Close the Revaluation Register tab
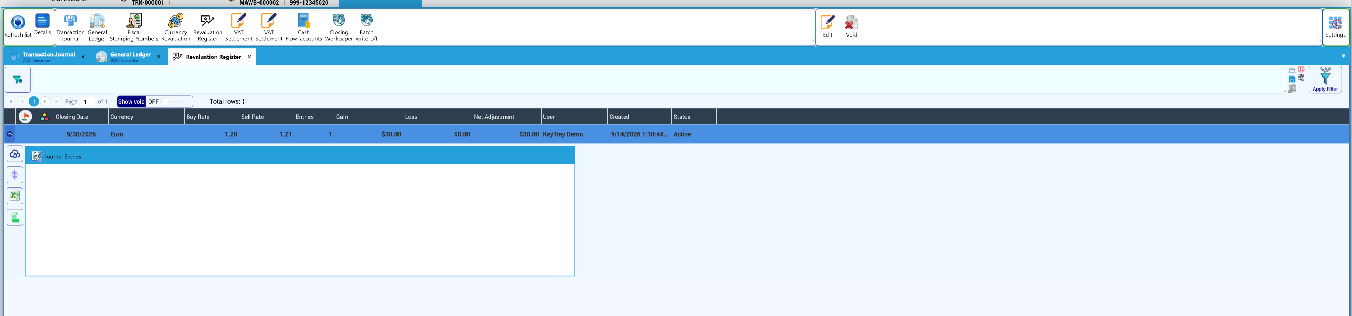The width and height of the screenshot is (1352, 316). (249, 57)
